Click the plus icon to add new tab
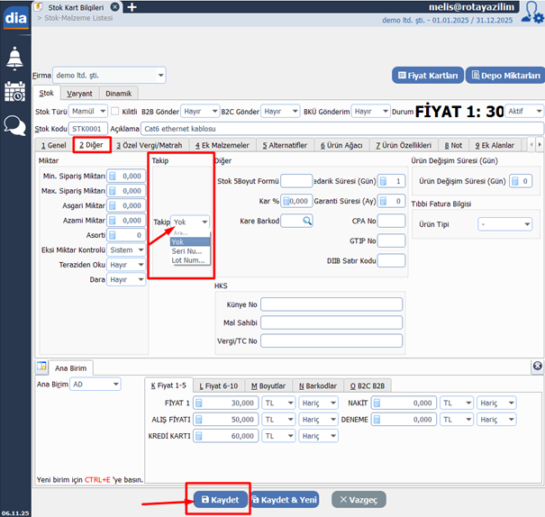The image size is (545, 517). (x=132, y=7)
